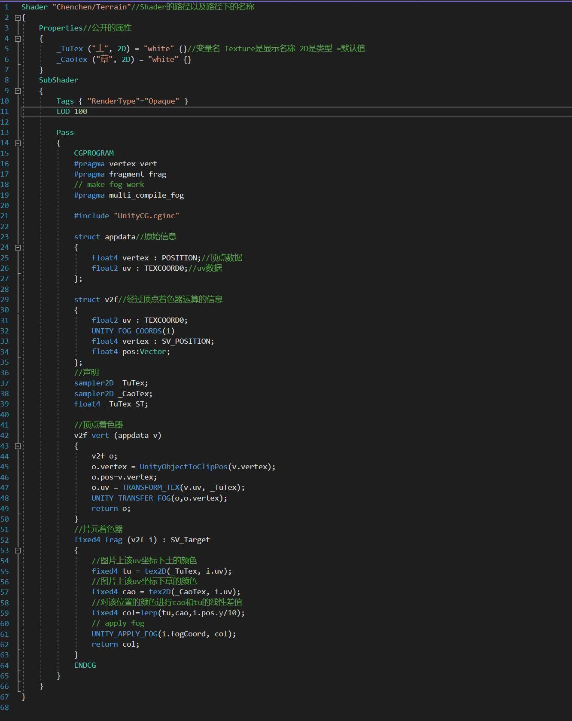Click the "UnityCG.cginc" include string
Screen dimensions: 572x721
point(146,216)
